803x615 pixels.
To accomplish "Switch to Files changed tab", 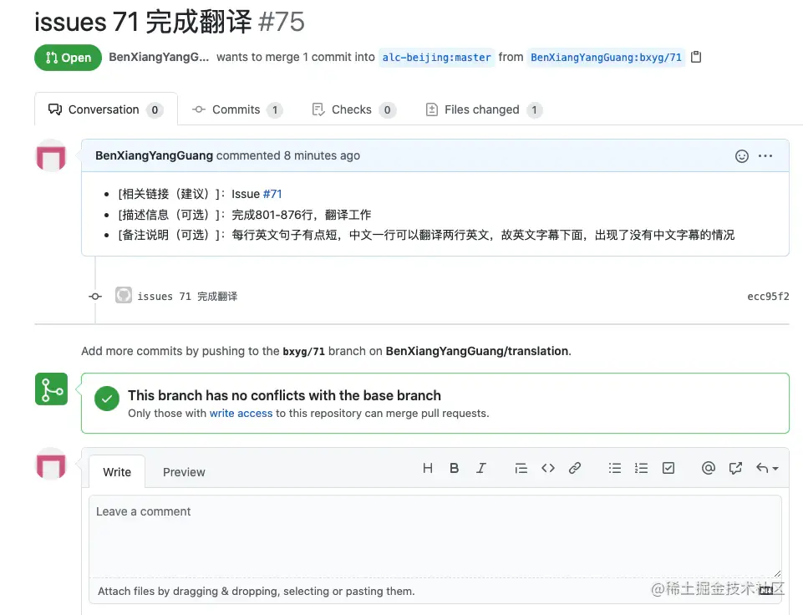I will (484, 109).
